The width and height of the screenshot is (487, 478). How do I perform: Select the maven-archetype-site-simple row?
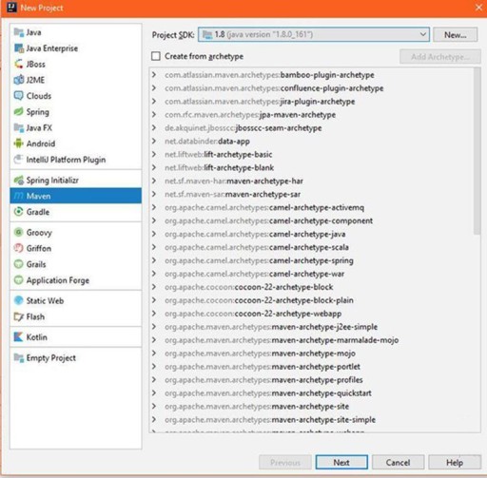coord(311,420)
